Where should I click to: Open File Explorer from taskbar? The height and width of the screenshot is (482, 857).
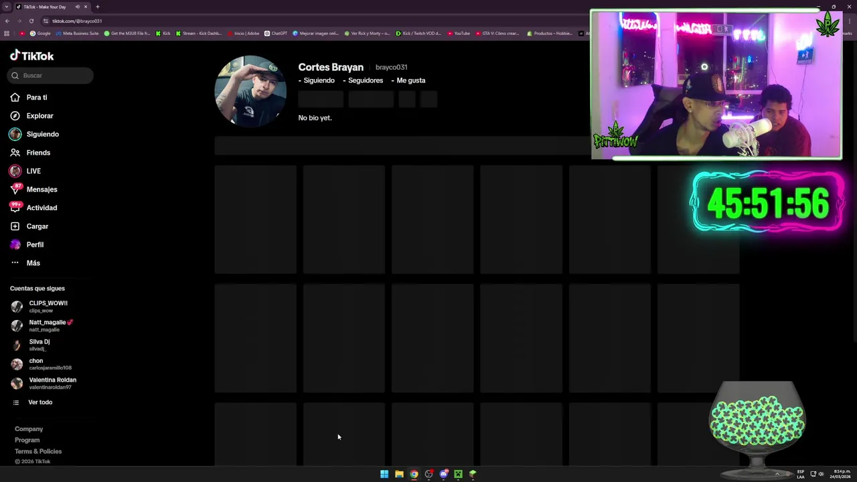(x=399, y=474)
